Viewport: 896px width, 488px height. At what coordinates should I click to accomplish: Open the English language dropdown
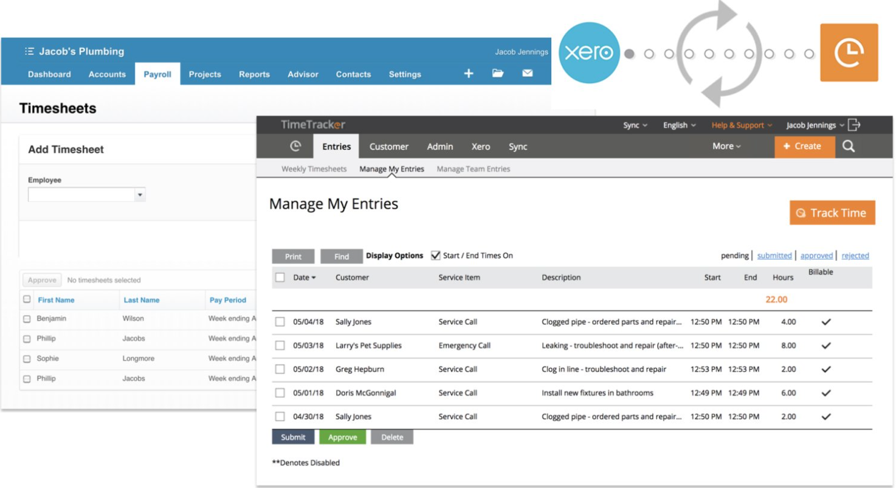pos(680,125)
